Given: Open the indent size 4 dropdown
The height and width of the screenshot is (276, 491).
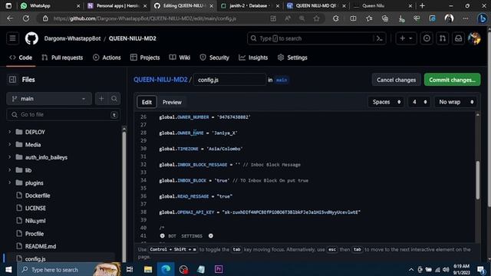Looking at the screenshot, I should tap(420, 102).
